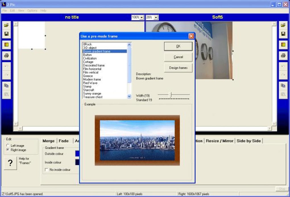Redo icon on left toolbar

click(6, 75)
